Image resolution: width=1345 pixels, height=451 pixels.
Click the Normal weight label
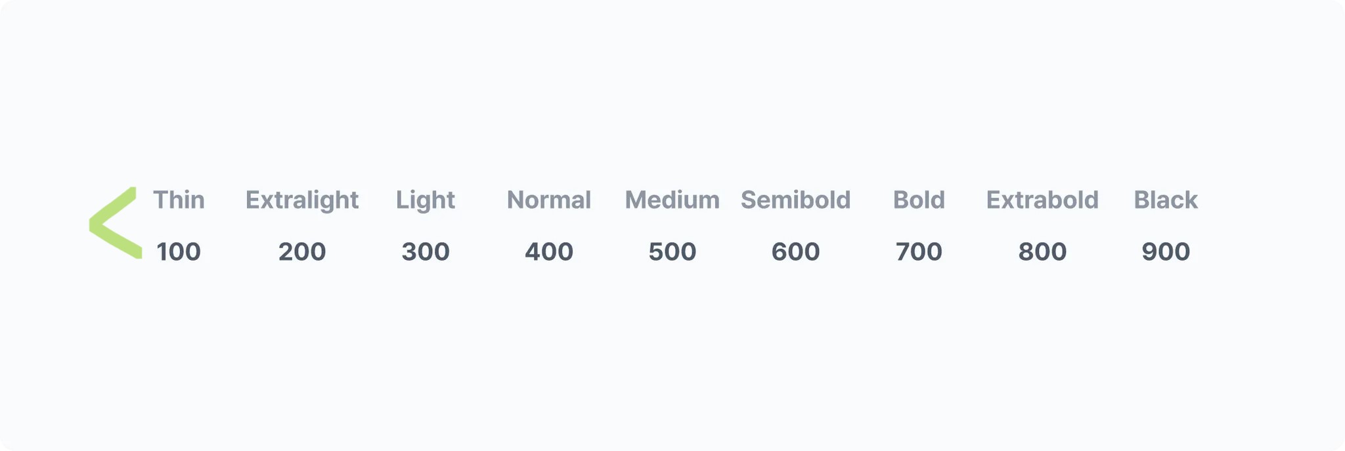549,200
